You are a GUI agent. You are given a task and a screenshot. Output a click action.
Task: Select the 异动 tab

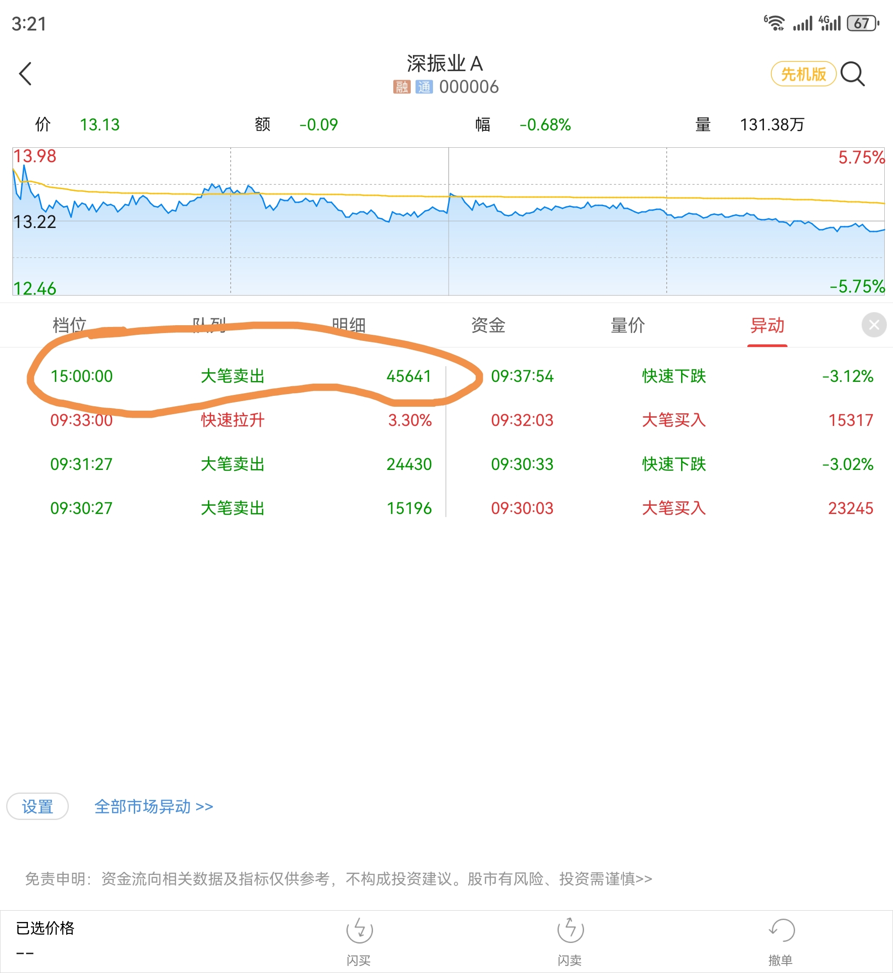[x=767, y=325]
